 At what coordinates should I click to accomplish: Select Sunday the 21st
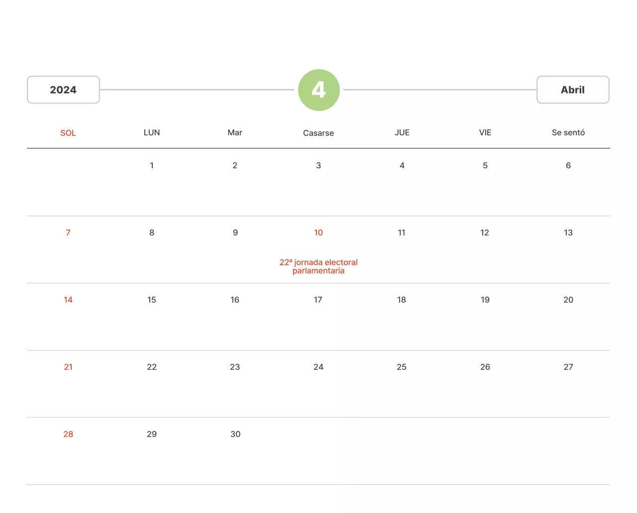(68, 367)
